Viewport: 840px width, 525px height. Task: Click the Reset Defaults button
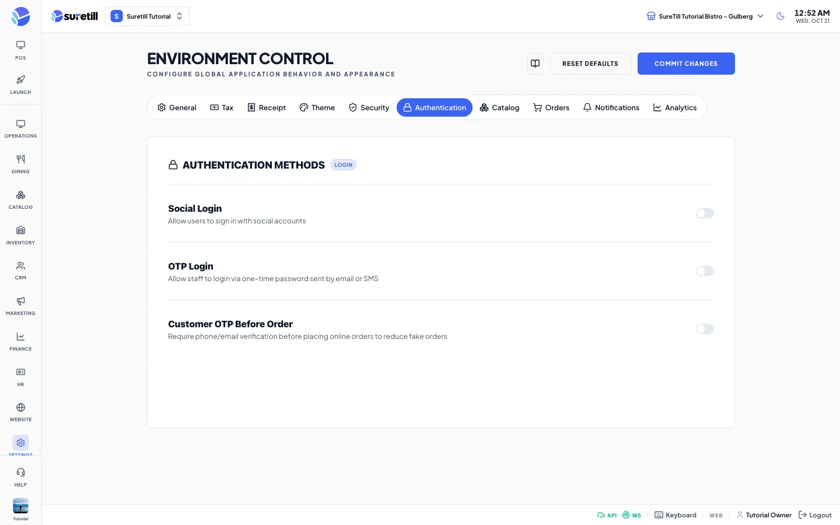[590, 64]
